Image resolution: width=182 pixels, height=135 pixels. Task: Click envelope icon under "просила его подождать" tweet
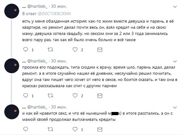(100, 95)
